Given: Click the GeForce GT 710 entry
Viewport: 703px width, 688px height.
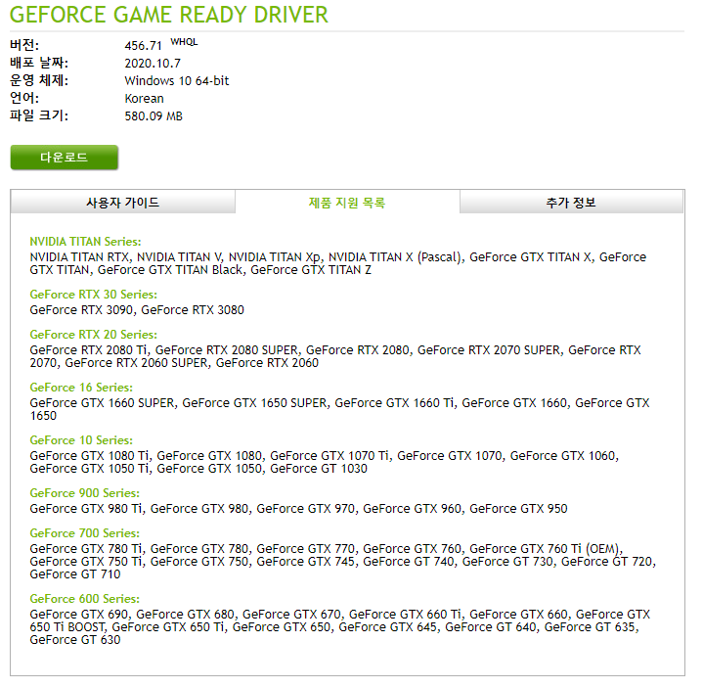Looking at the screenshot, I should pyautogui.click(x=75, y=574).
